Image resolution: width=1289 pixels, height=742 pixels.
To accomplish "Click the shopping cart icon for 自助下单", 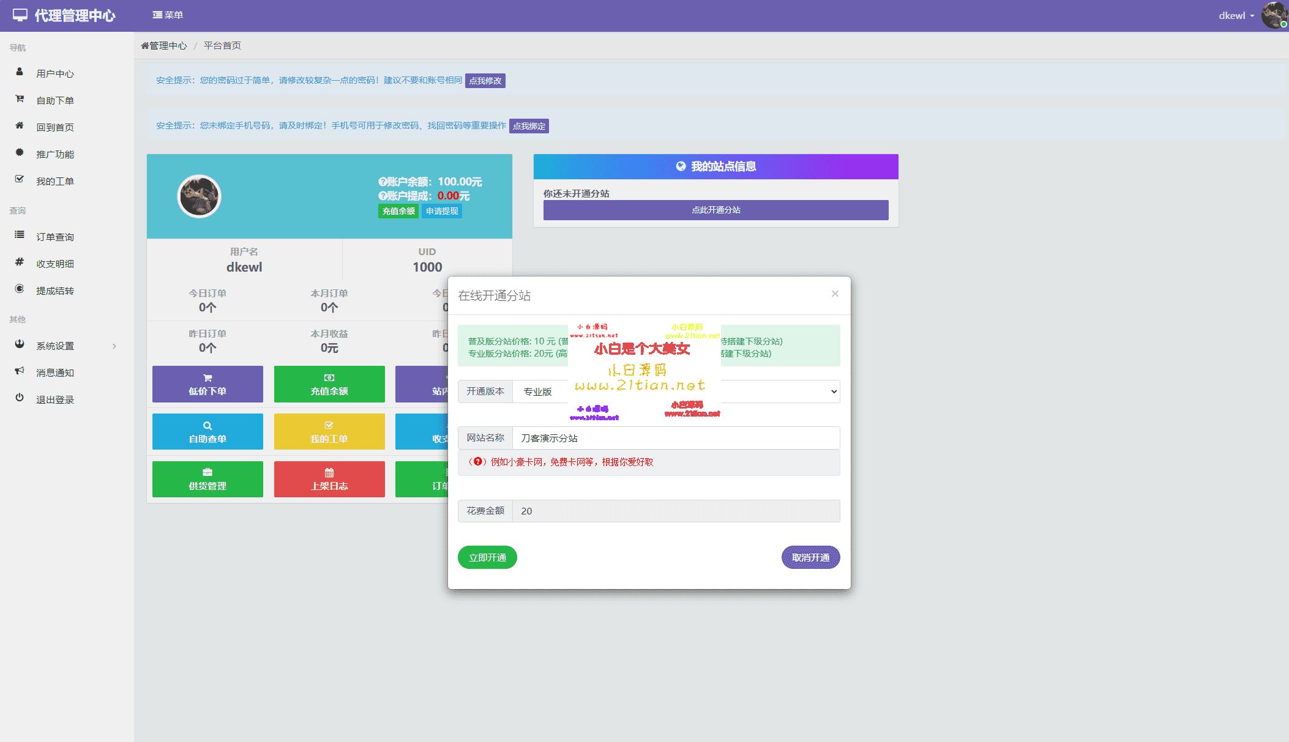I will (x=20, y=99).
